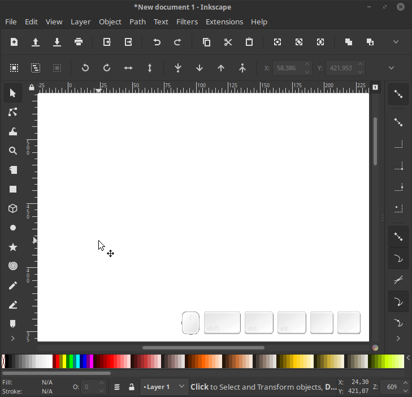Viewport: 412px width, 397px height.
Task: Open the Layer 1 dropdown
Action: click(x=164, y=387)
